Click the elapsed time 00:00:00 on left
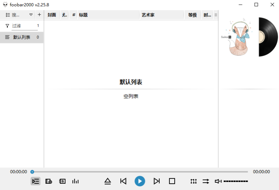This screenshot has height=190, width=279. pyautogui.click(x=18, y=172)
